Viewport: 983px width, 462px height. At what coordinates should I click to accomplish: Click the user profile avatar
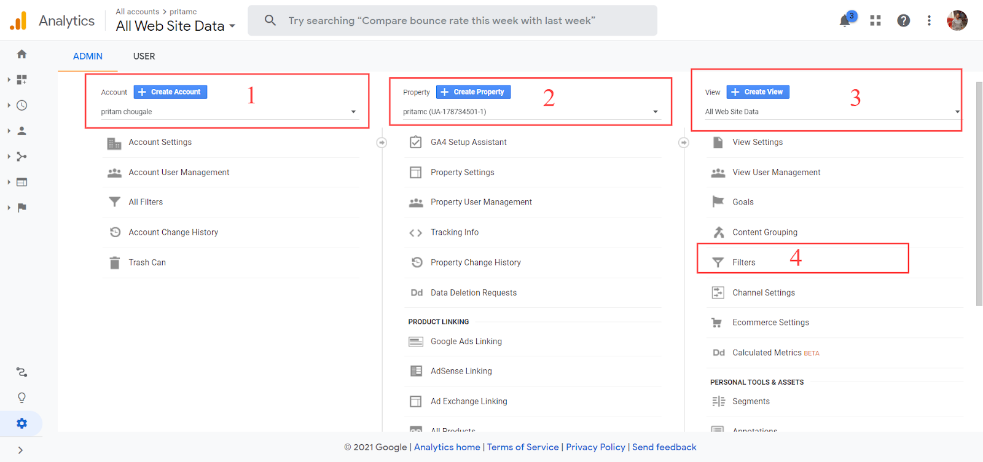(957, 20)
